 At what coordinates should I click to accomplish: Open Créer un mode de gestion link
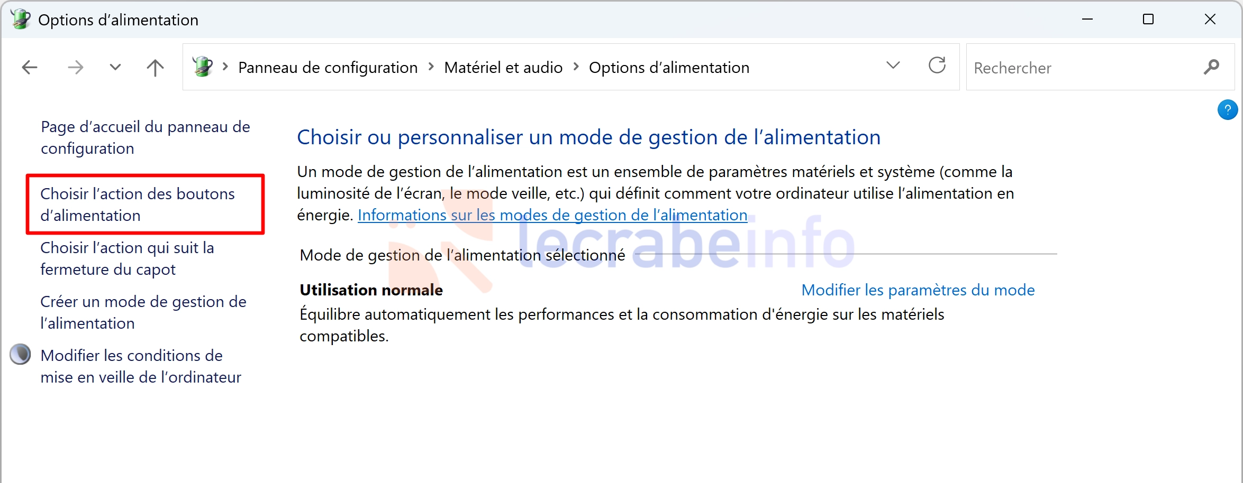[143, 312]
